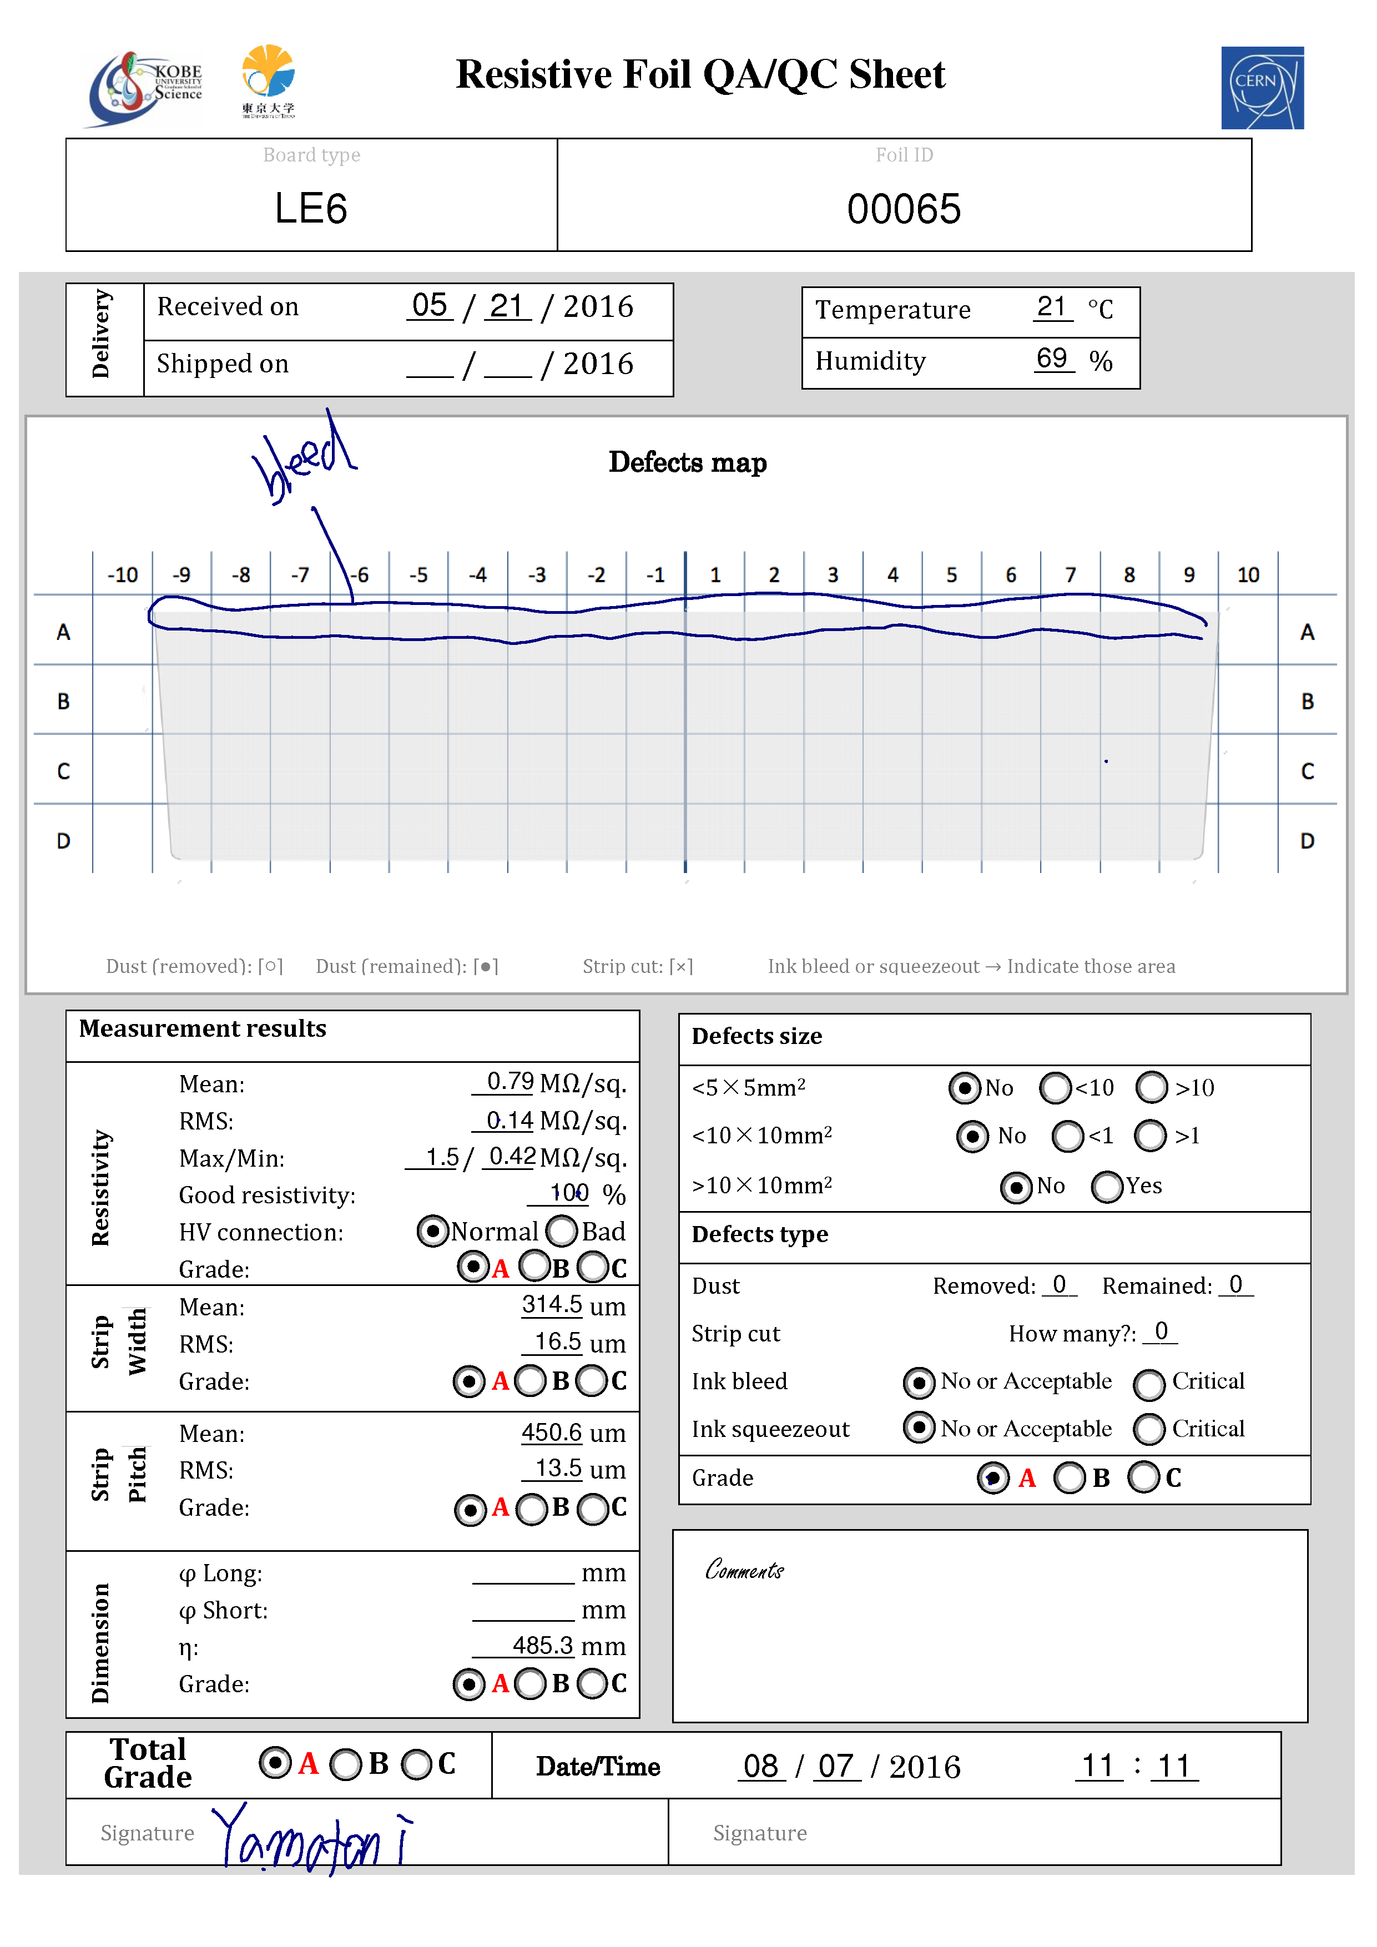The height and width of the screenshot is (1947, 1377).
Task: Select Total Grade C
Action: 416,1765
